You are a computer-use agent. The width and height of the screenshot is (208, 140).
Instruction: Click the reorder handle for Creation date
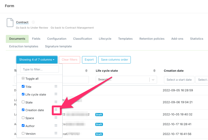tap(56, 110)
